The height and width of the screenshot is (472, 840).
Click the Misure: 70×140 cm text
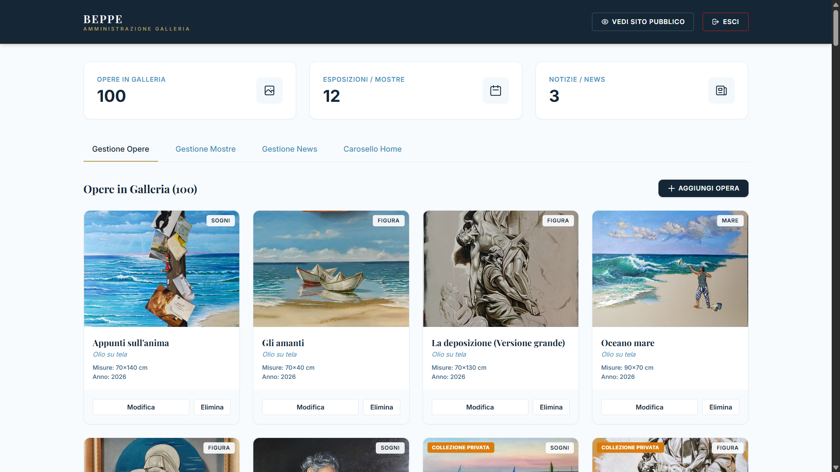(120, 368)
